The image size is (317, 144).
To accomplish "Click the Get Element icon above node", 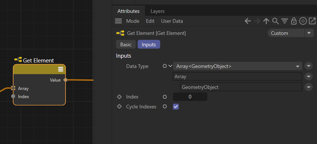I will [18, 60].
